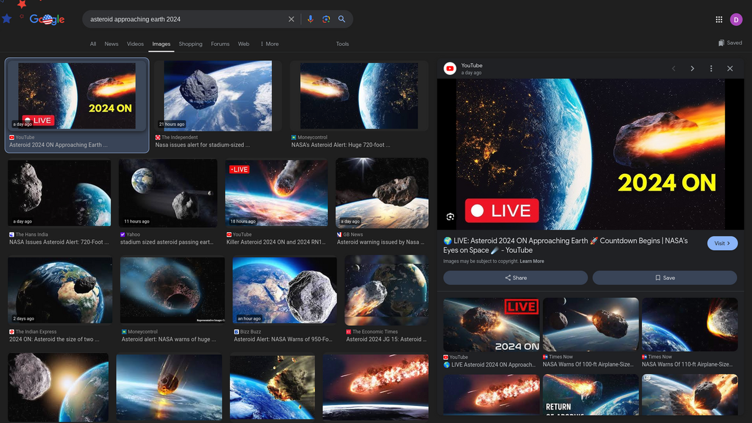Open The Independent stadium-sized asteroid thumbnail
Screen dimensions: 752x423
click(x=218, y=96)
